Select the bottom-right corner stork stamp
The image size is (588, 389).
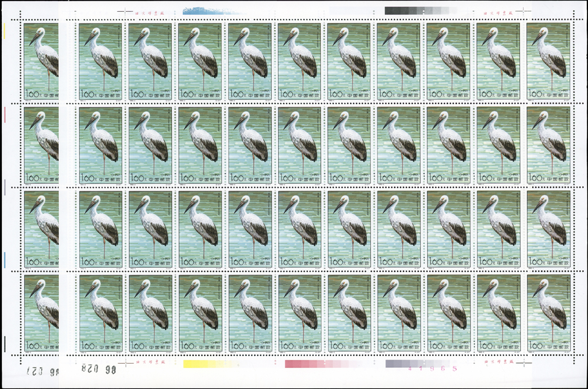(x=549, y=313)
